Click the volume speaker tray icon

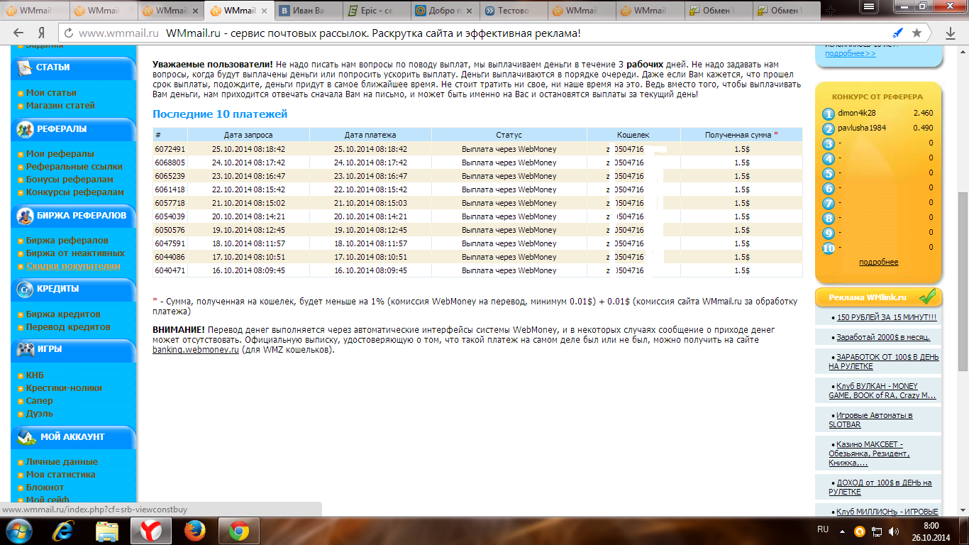coord(894,531)
